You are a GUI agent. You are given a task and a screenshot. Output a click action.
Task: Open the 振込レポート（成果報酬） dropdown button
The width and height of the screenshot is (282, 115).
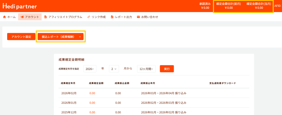tap(61, 37)
